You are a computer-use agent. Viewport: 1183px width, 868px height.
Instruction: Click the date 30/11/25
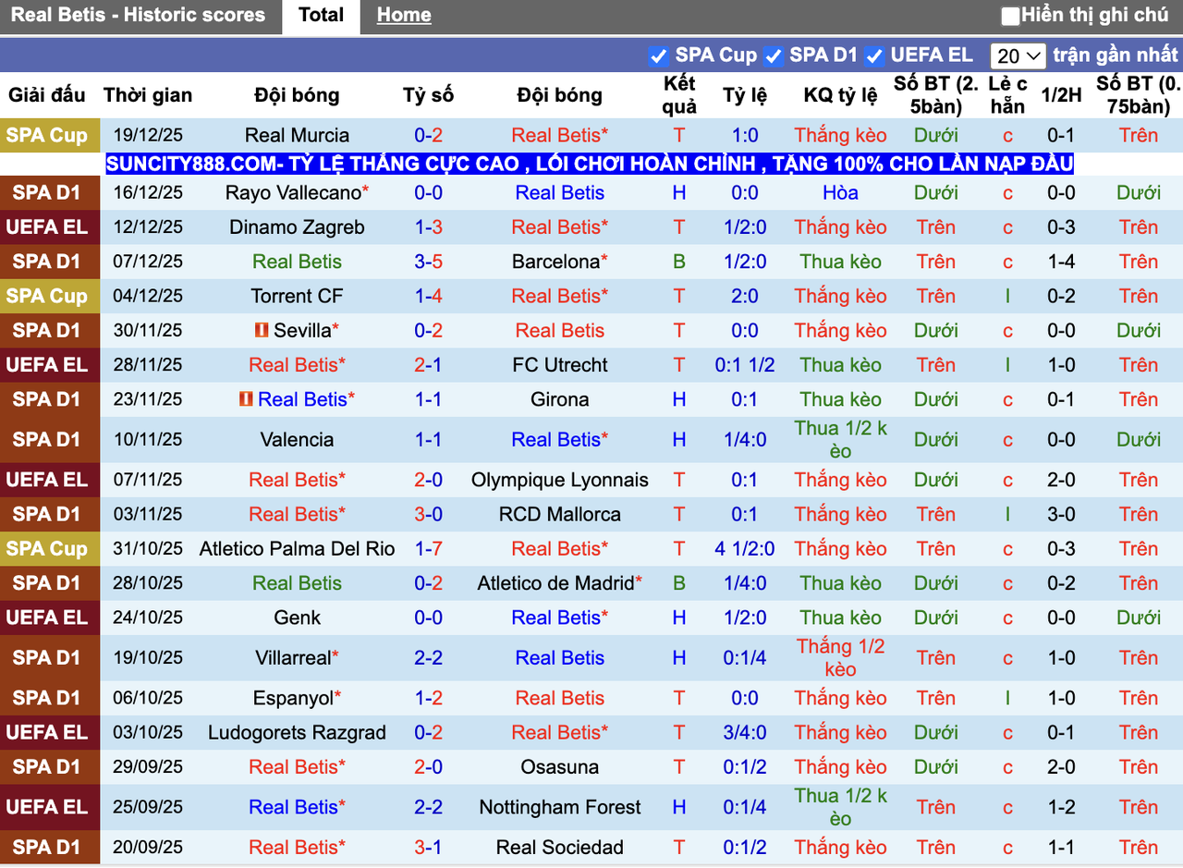(x=148, y=330)
